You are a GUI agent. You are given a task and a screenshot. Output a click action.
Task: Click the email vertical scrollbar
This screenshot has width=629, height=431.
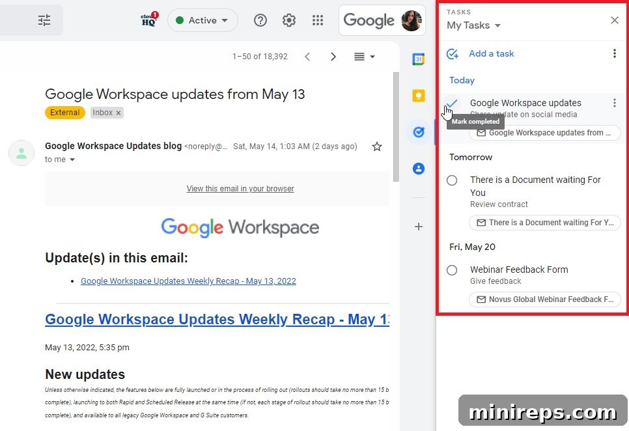pyautogui.click(x=396, y=127)
